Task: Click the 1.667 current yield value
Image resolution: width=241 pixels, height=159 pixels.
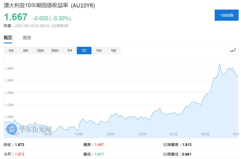Action: pos(16,17)
